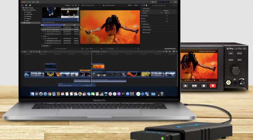The height and width of the screenshot is (140, 253).
Task: Open the Color inspector tab icon
Action: tap(144, 5)
